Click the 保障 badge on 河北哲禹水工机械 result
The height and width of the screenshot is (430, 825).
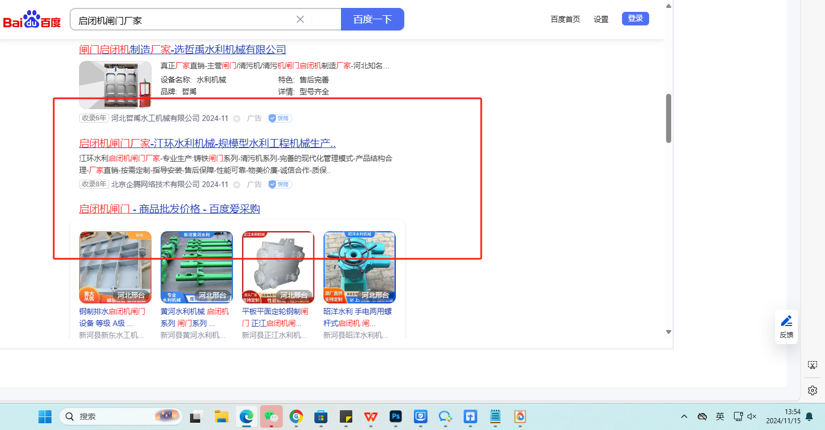[280, 119]
